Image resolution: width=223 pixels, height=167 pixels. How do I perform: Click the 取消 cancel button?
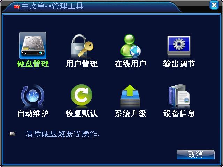point(195,154)
